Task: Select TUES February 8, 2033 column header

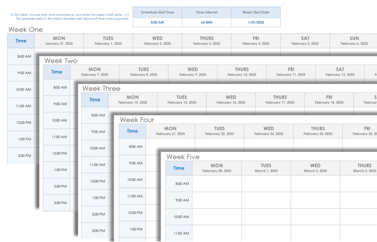Action: coord(144,72)
